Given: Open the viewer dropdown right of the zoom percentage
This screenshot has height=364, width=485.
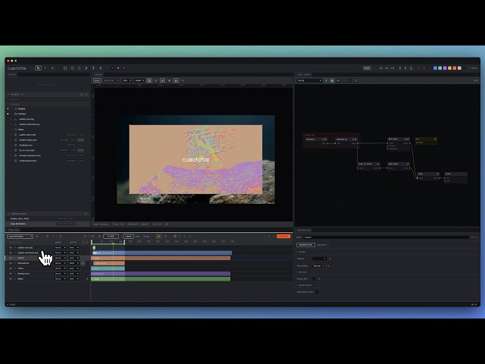Looking at the screenshot, I should pyautogui.click(x=139, y=80).
